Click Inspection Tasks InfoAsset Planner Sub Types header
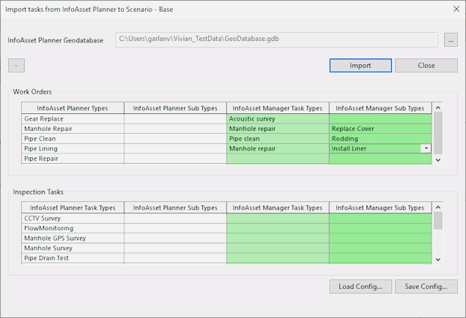 [x=175, y=208]
